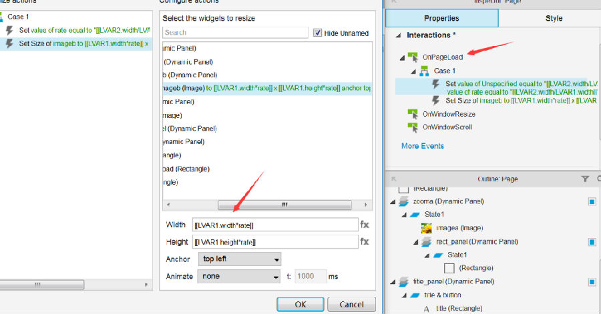Click the zooma dynamic panel layer icon
601x314 pixels.
pos(403,201)
